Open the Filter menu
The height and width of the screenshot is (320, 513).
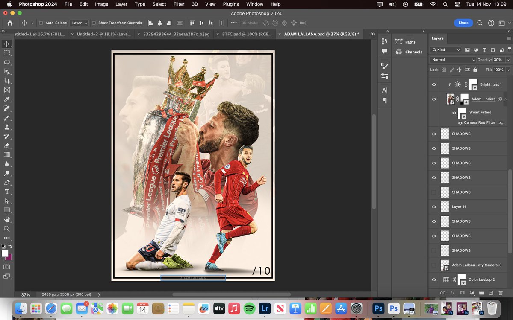point(179,4)
